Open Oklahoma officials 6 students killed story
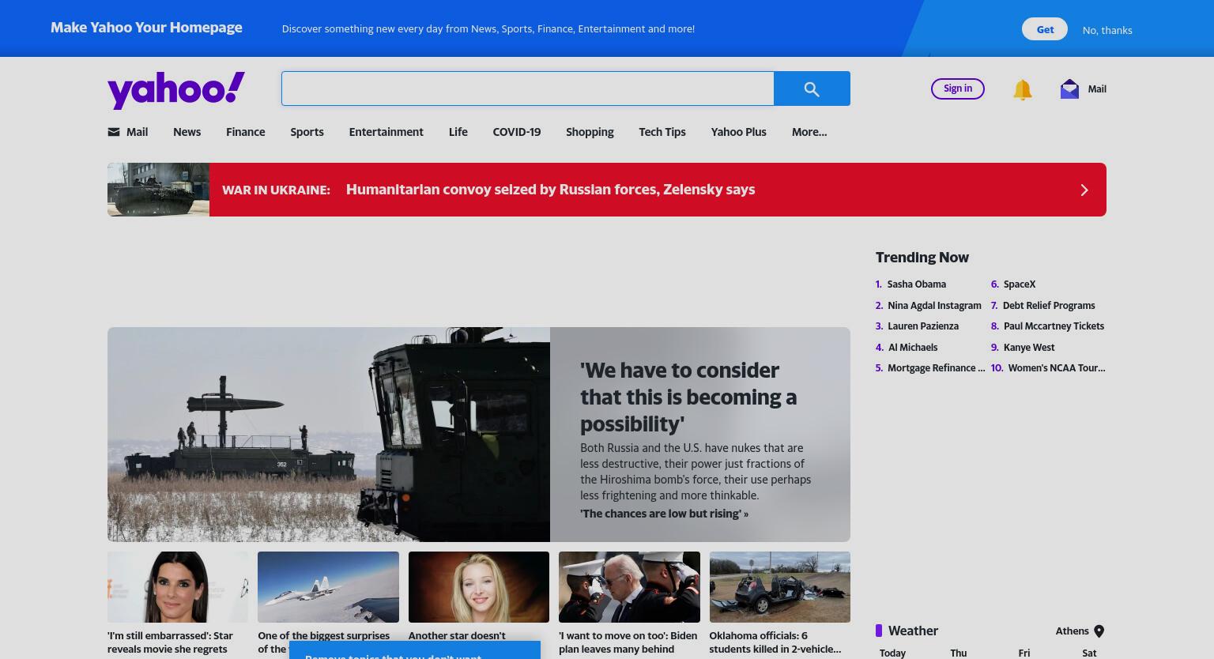 (x=775, y=642)
